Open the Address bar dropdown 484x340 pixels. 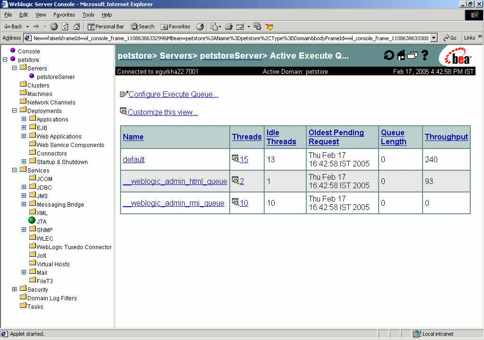(x=434, y=38)
